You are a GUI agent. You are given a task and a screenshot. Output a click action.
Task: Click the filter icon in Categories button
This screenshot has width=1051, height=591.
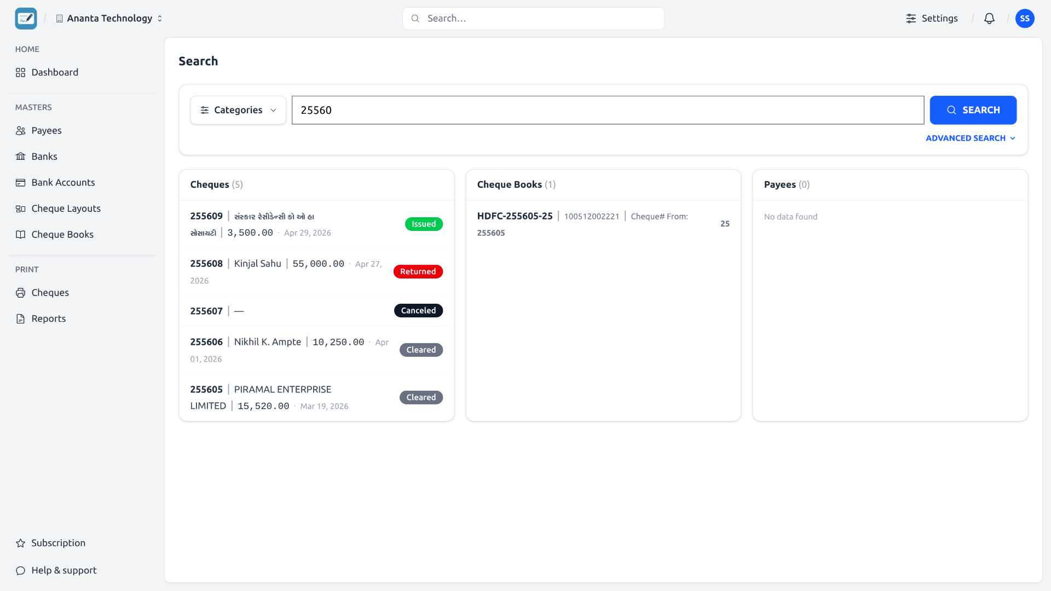click(205, 110)
